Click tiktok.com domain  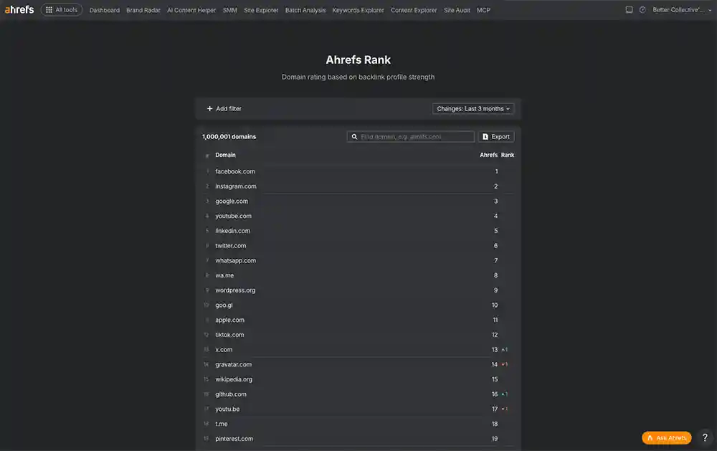point(229,335)
